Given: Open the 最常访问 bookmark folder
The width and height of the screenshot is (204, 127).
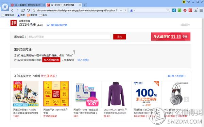Looking at the screenshot, I should pyautogui.click(x=7, y=15).
